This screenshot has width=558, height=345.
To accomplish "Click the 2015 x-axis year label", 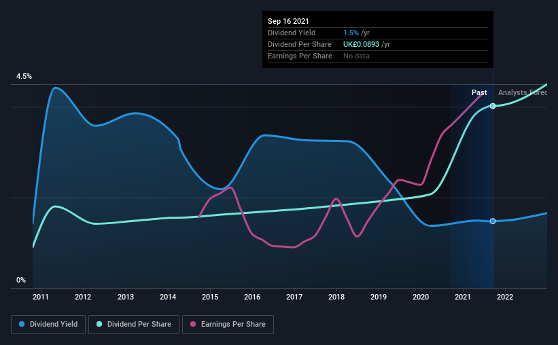I will click(x=210, y=297).
